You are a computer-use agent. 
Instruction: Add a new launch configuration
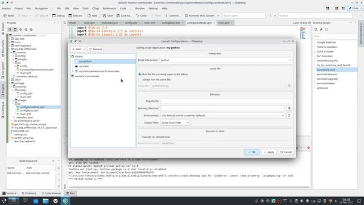(x=76, y=50)
